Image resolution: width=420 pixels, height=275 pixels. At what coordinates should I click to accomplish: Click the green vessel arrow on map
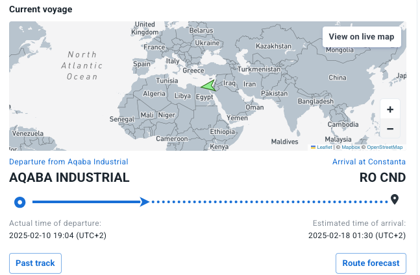[208, 85]
